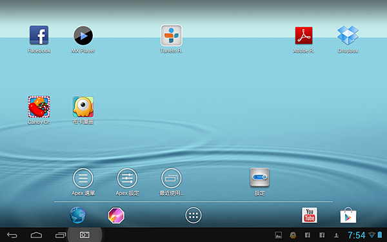Open the colorful octagon app in dock
This screenshot has height=242, width=387.
click(116, 216)
